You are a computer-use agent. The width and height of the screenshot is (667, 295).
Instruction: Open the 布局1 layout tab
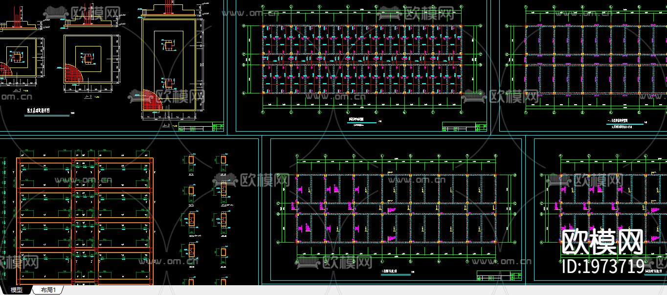48,290
